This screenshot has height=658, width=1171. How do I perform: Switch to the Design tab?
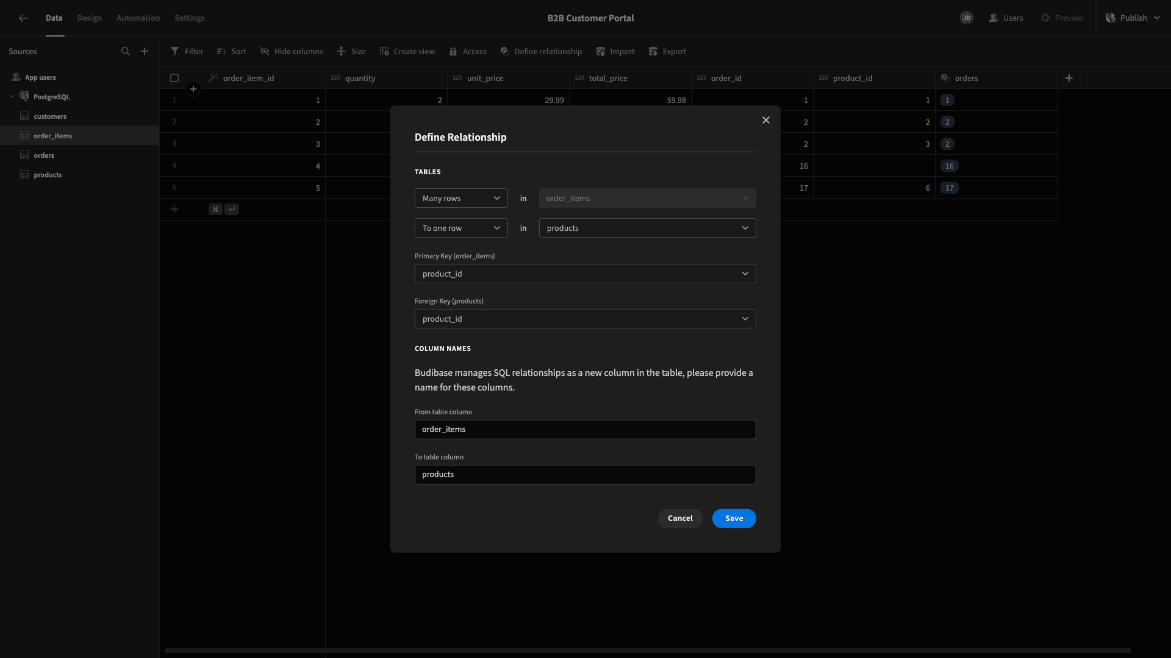coord(90,18)
